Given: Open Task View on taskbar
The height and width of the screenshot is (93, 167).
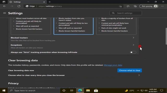Looking at the screenshot, I should click(x=72, y=91).
